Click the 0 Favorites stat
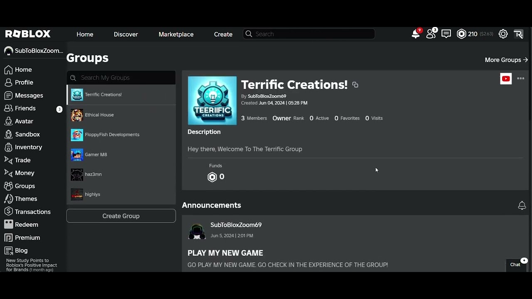Screen dimensions: 532x299 tap(347, 118)
